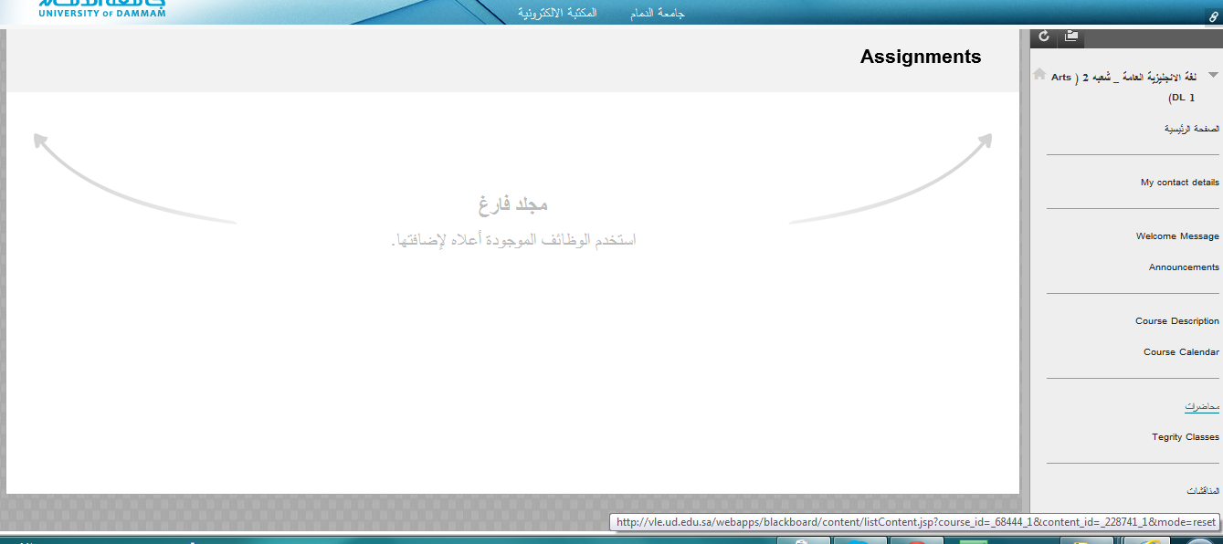Open My contact details
1223x544 pixels.
click(x=1179, y=183)
